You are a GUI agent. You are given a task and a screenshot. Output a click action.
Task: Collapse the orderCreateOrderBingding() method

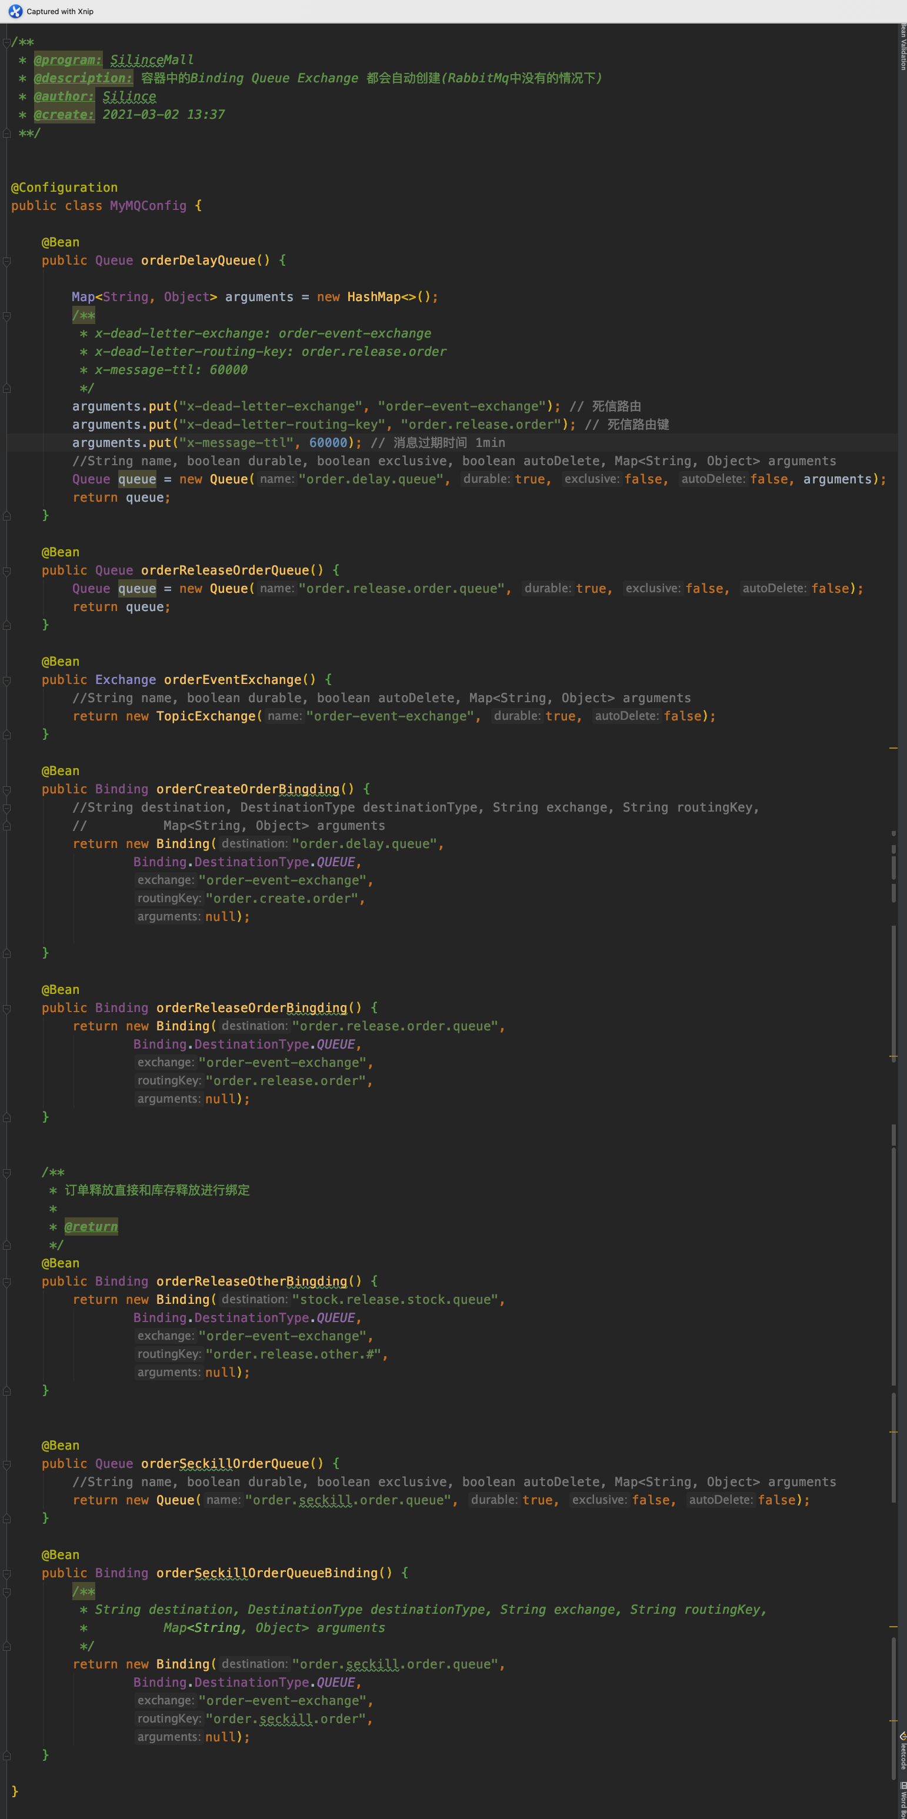coord(6,789)
